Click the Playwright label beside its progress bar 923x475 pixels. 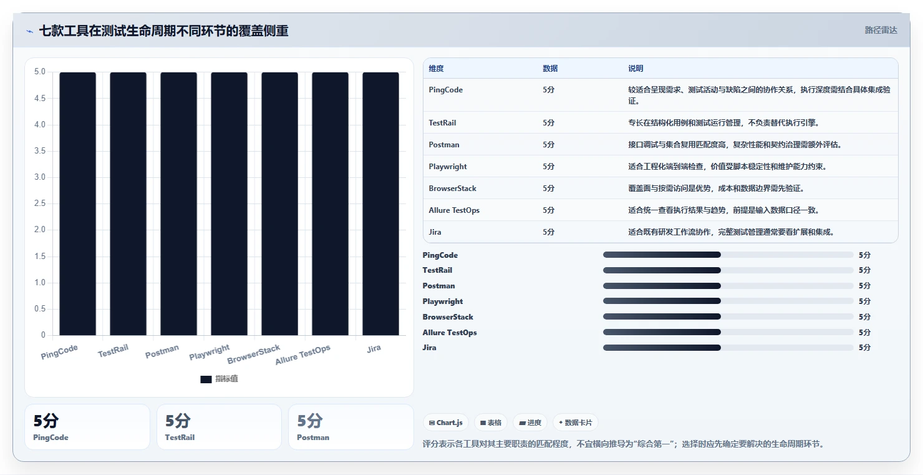443,301
